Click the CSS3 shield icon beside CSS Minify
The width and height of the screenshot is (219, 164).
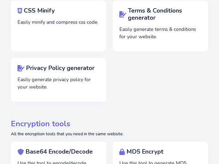[x=20, y=11]
